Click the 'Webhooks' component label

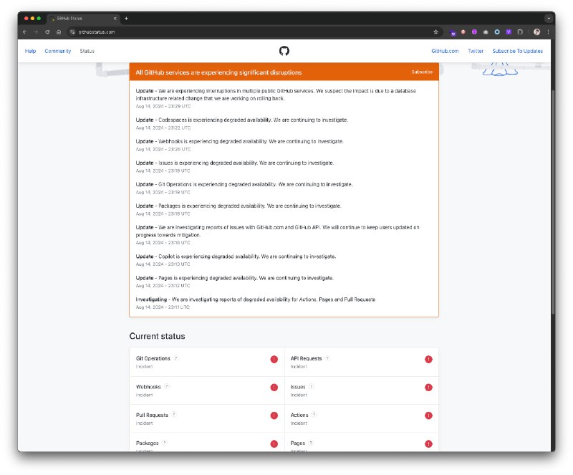(x=148, y=387)
